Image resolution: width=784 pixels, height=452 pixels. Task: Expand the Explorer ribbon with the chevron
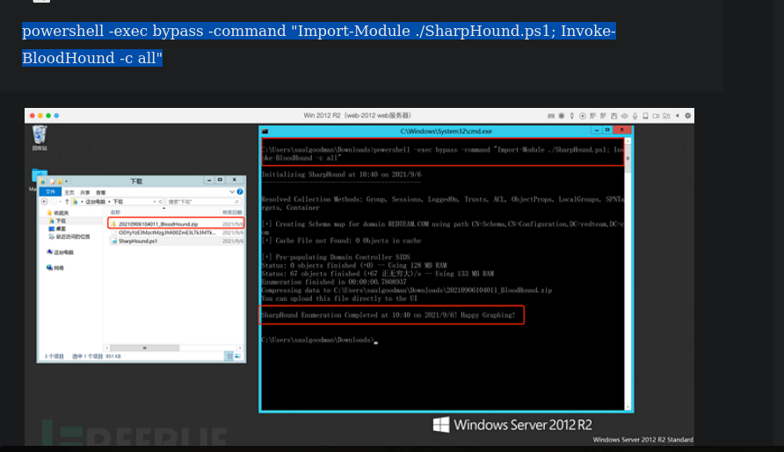point(232,192)
